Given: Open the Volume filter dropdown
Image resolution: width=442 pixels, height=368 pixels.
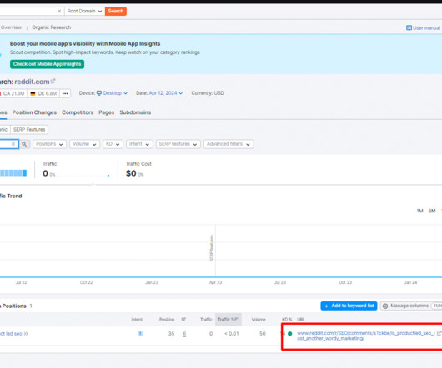Looking at the screenshot, I should tap(84, 144).
